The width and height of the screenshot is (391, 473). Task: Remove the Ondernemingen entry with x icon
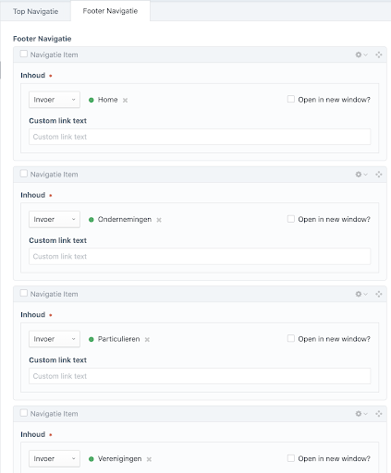[x=159, y=220]
